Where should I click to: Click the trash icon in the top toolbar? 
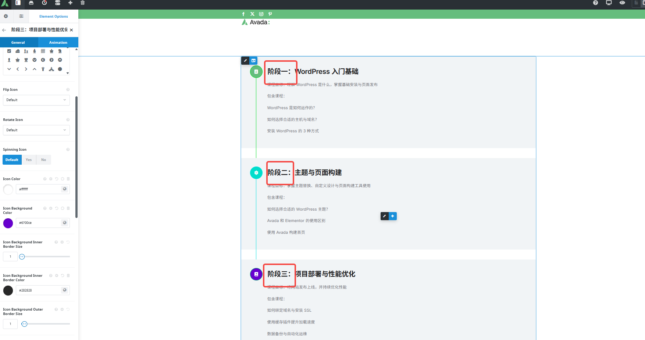[82, 4]
